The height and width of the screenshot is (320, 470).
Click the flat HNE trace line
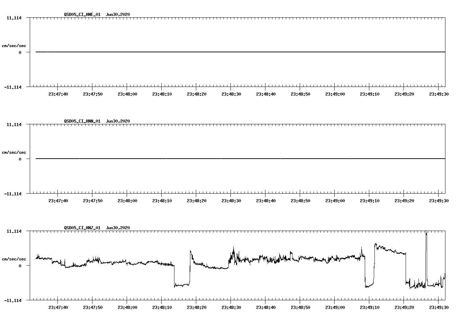tap(240, 52)
